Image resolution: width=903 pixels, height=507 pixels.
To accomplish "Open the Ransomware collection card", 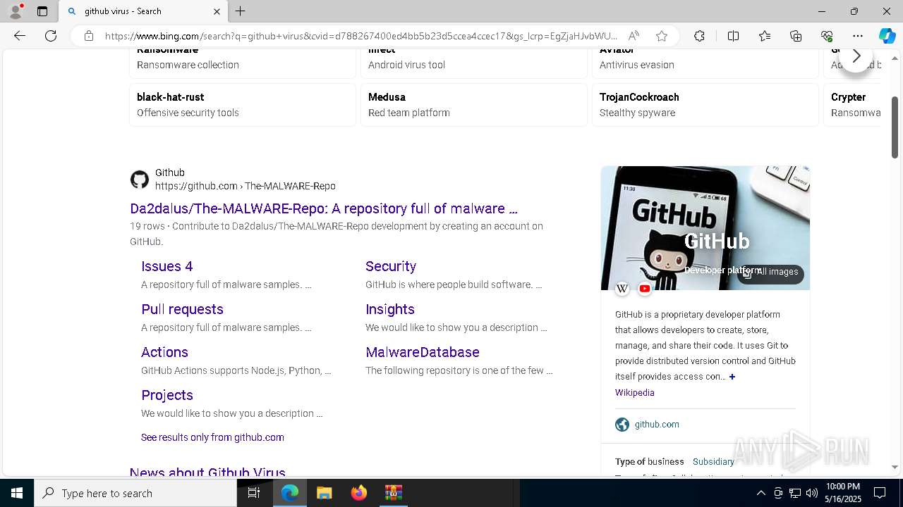I will 242,63.
